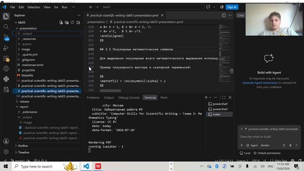This screenshot has width=304, height=171.
Task: Add a new terminal with plus icon
Action: [206, 97]
